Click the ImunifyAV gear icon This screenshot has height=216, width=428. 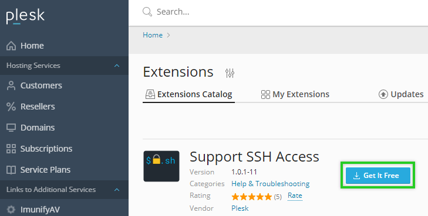tap(11, 210)
